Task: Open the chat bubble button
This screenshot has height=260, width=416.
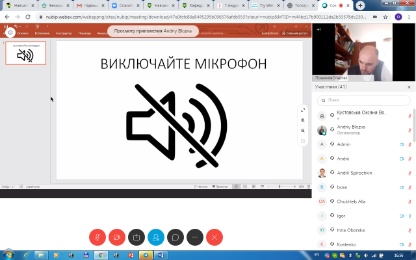Action: point(175,237)
